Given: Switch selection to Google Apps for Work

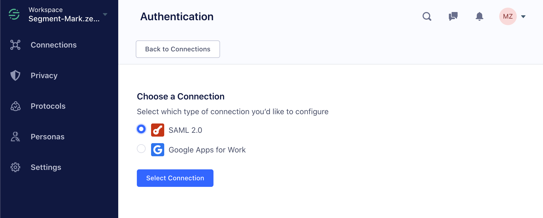Looking at the screenshot, I should 141,149.
